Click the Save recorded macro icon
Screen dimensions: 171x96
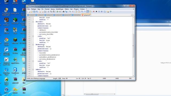click(x=104, y=12)
